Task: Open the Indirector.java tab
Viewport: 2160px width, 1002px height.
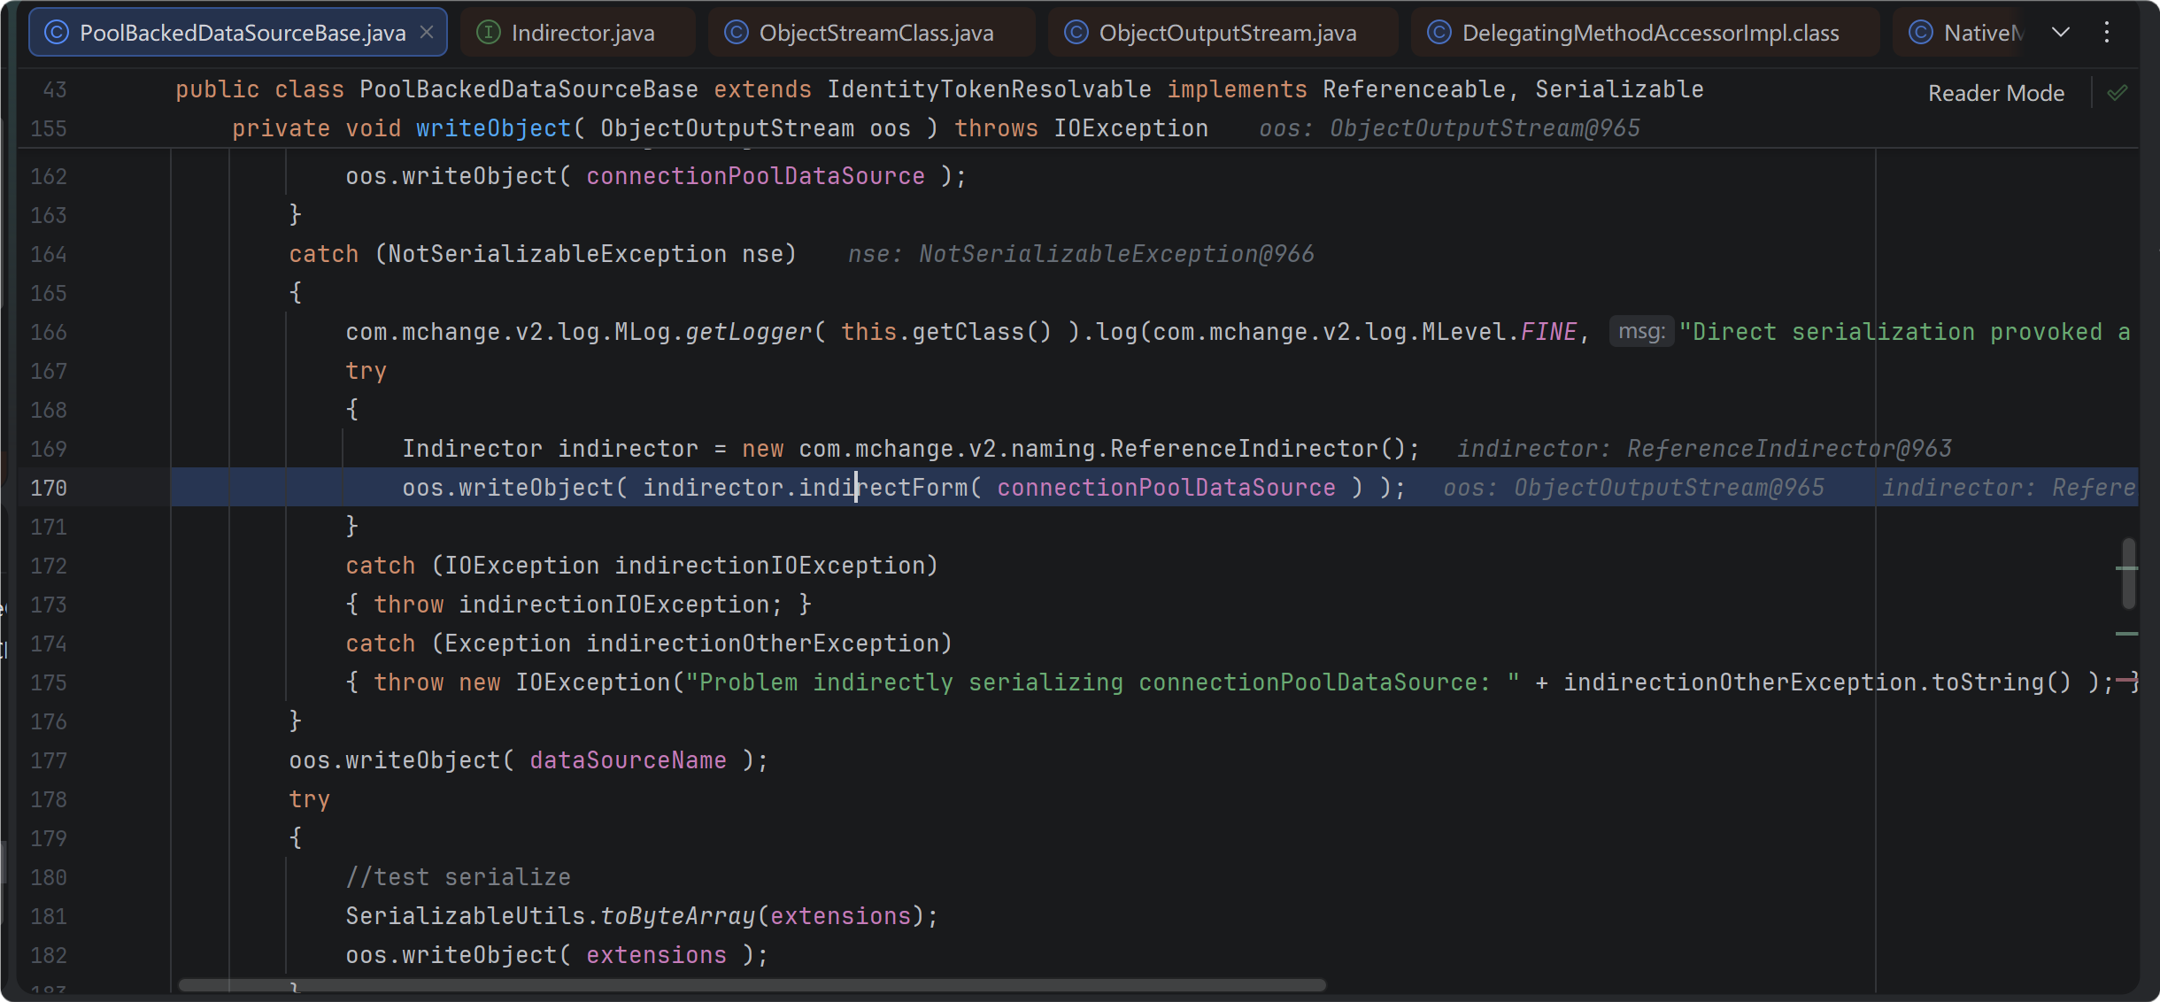Action: coord(578,33)
